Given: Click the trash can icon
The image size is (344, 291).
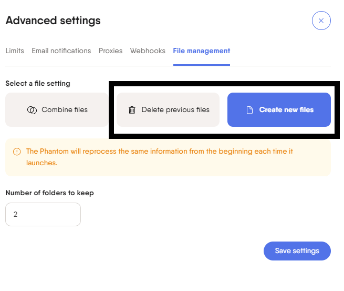Looking at the screenshot, I should click(x=132, y=110).
